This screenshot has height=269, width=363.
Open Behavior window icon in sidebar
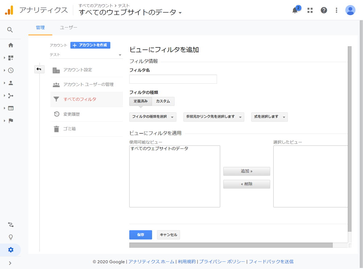click(x=11, y=108)
